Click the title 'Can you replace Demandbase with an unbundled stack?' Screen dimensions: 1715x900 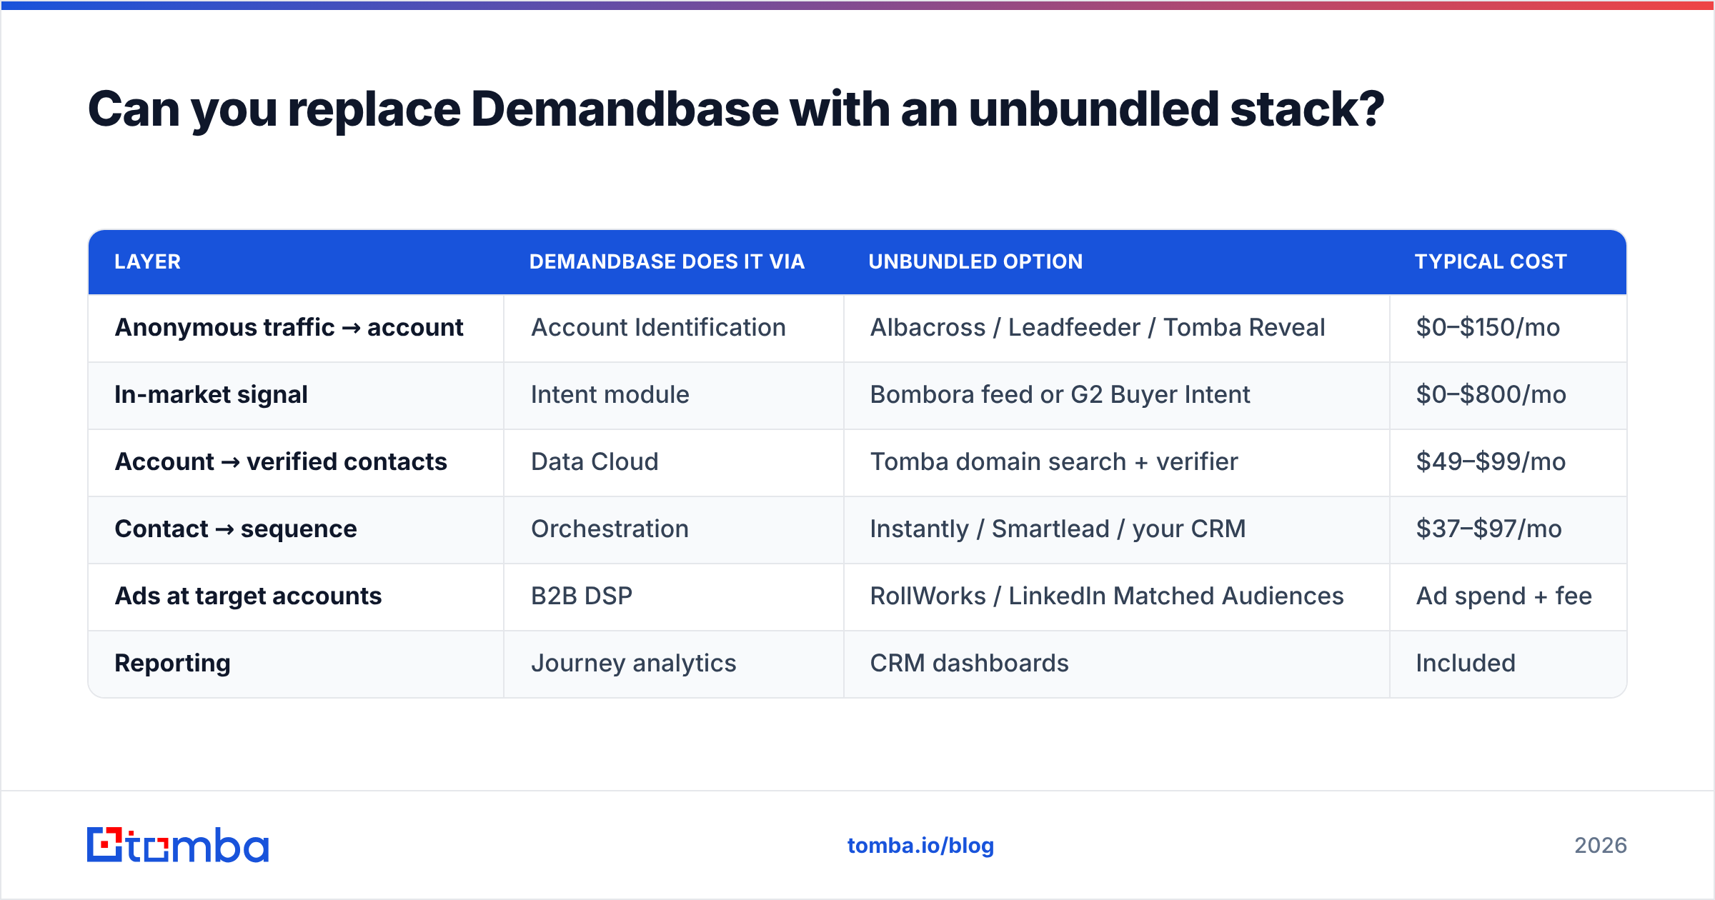pyautogui.click(x=736, y=109)
